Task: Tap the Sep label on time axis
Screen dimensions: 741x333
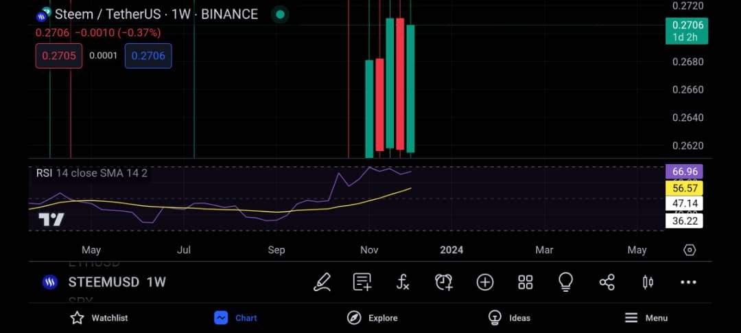Action: pyautogui.click(x=277, y=250)
